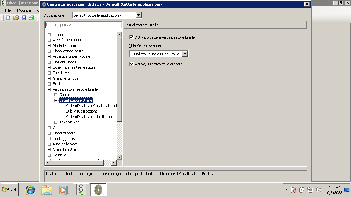The image size is (351, 197).
Task: Click tree scrollbar down arrow
Action: point(119,157)
